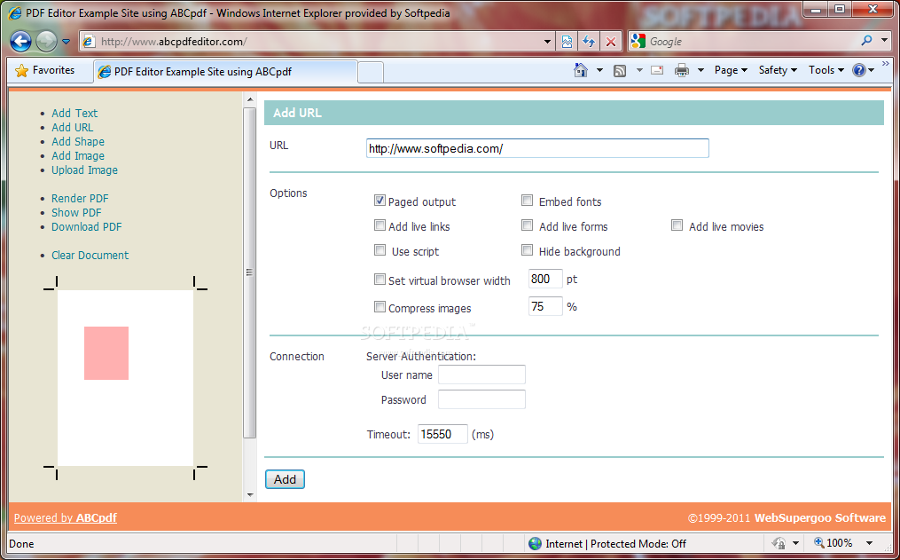Expand the command bar overflow chevron

(886, 64)
